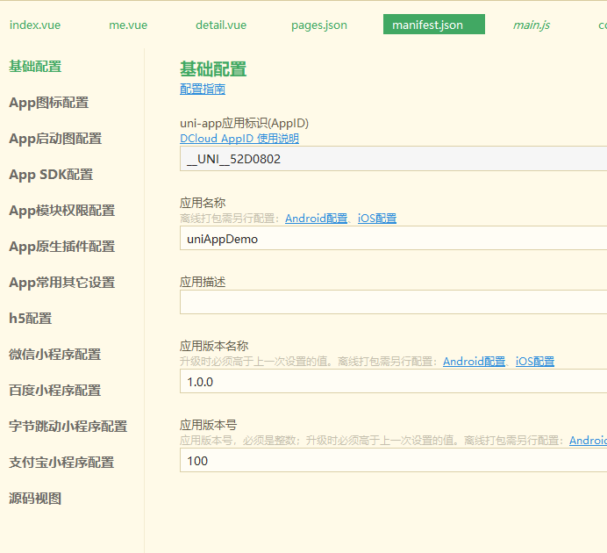The width and height of the screenshot is (607, 553).
Task: Click the uni-app应用标识(AppID) label
Action: pos(244,124)
